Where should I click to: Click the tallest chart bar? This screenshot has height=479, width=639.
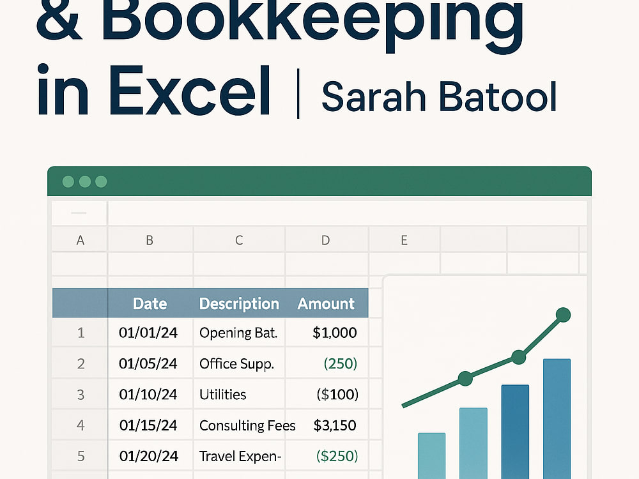[557, 419]
